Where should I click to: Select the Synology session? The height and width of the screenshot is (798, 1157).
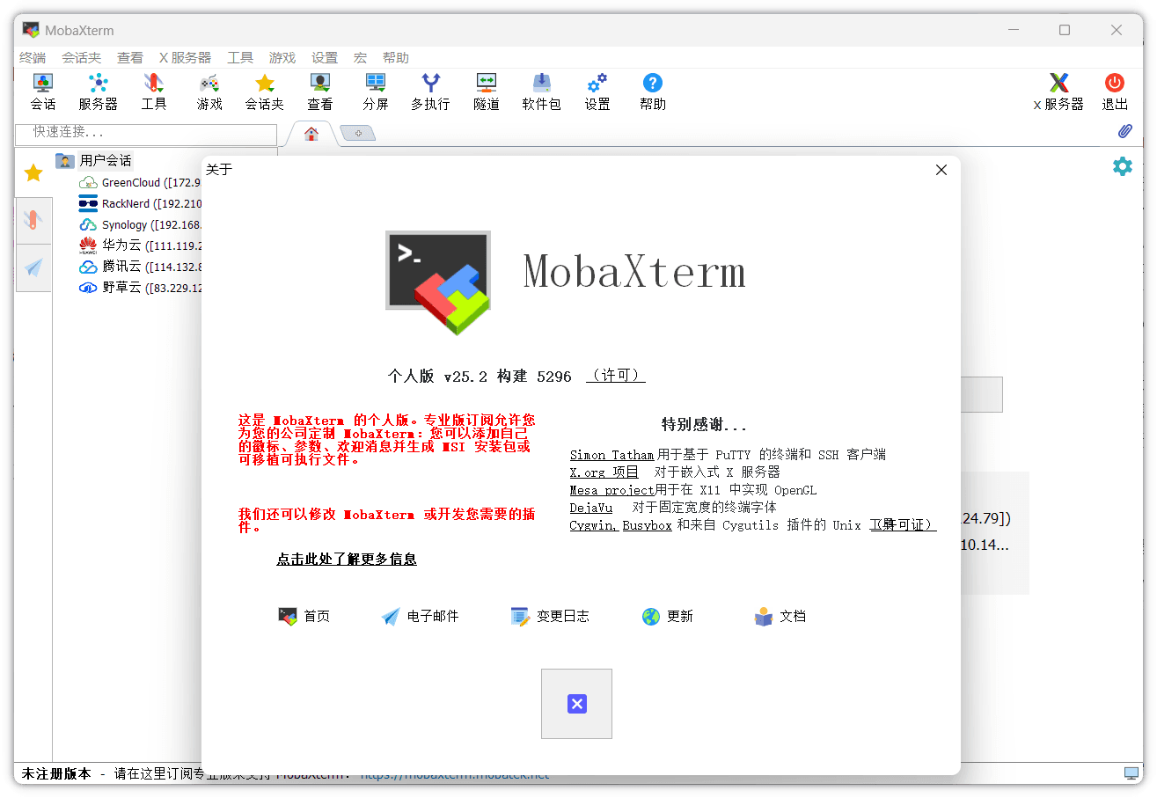[x=140, y=224]
